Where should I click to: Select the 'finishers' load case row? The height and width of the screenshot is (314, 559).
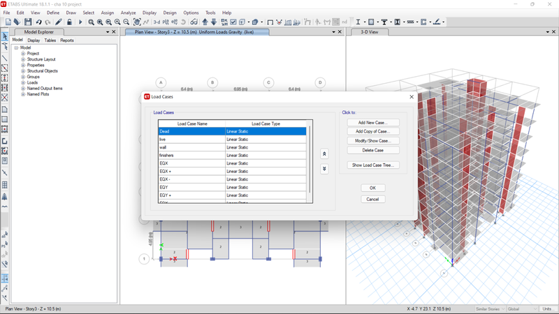pyautogui.click(x=232, y=156)
